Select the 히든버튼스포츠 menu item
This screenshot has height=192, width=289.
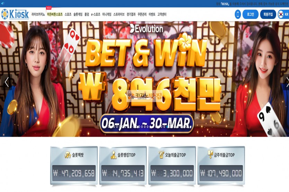point(55,14)
